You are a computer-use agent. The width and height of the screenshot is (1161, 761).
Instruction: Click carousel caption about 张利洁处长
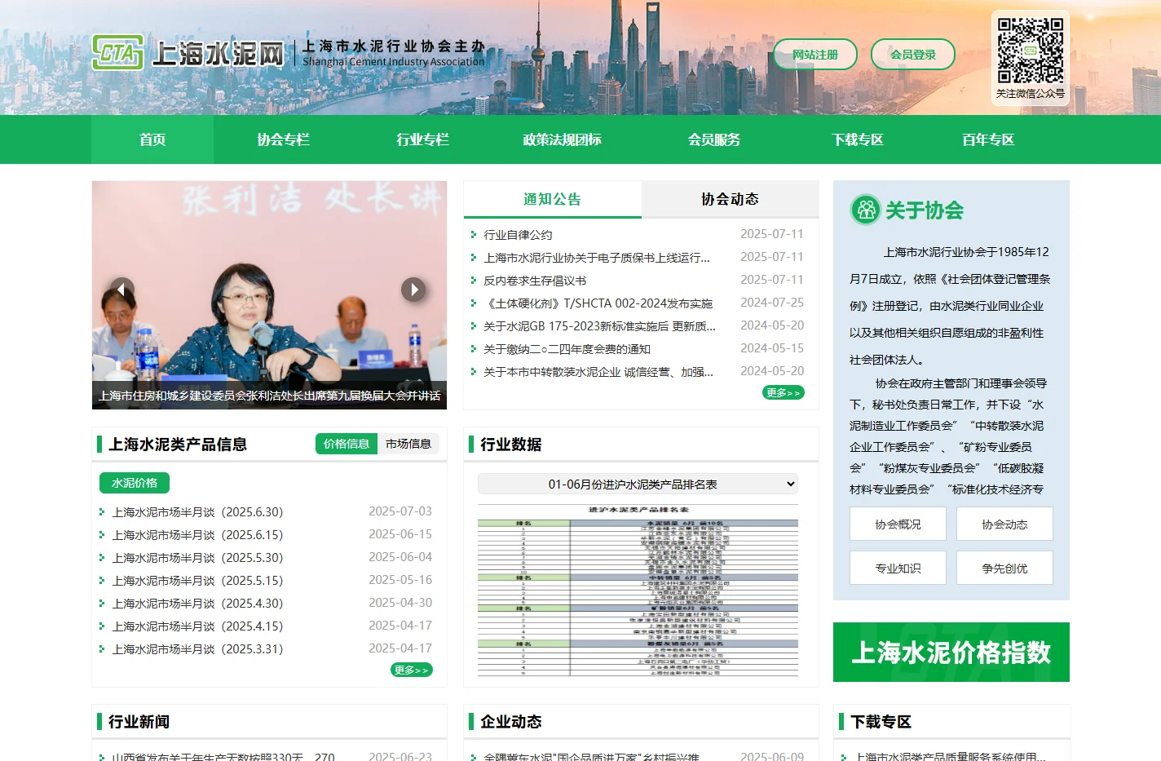270,396
